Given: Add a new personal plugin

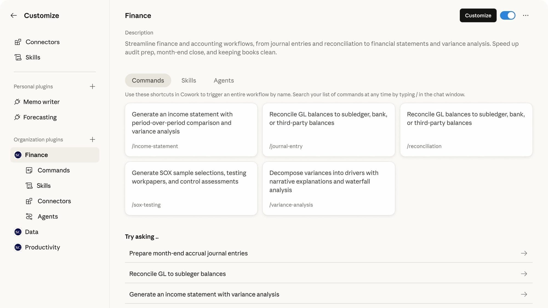Looking at the screenshot, I should click(92, 87).
